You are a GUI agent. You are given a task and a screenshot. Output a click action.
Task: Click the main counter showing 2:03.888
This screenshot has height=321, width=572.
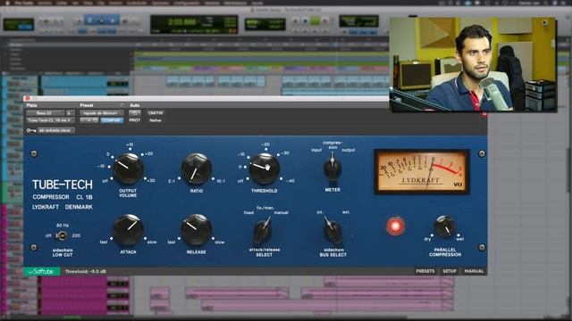pyautogui.click(x=182, y=22)
